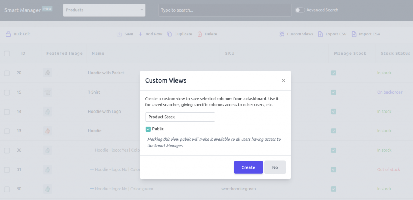Screen dimensions: 413x200
Task: Tick the select-all checkbox in the header
Action: 7,53
